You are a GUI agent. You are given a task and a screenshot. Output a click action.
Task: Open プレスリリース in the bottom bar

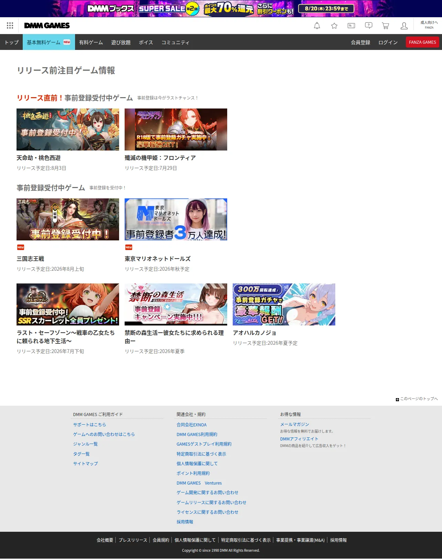(x=133, y=540)
